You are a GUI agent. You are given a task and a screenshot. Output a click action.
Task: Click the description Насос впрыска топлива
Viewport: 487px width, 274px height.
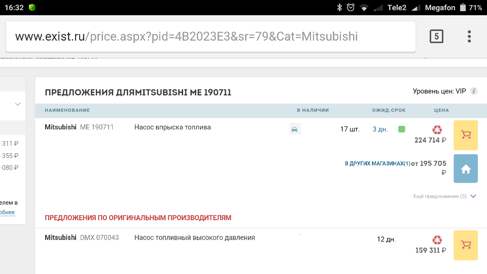point(172,127)
